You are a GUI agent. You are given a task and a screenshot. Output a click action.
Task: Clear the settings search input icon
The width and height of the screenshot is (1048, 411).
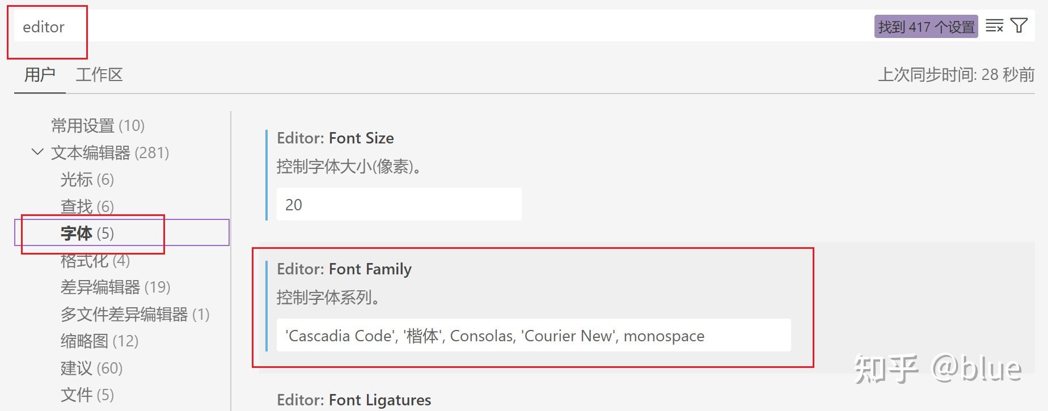tap(994, 26)
